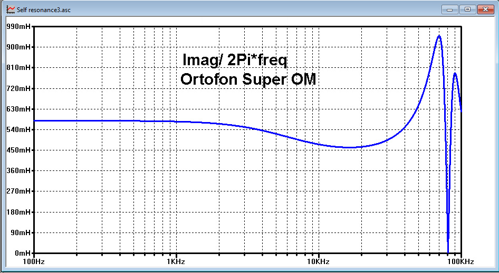This screenshot has height=273, width=499.
Task: Click the 'Imag/ 2Pi*freq' plot annotation
Action: tap(235, 60)
